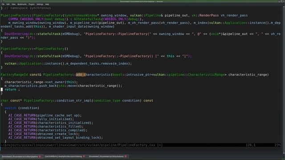Screen dimensions: 285x160
Task: Click the return statement line
Action: tap(12, 89)
